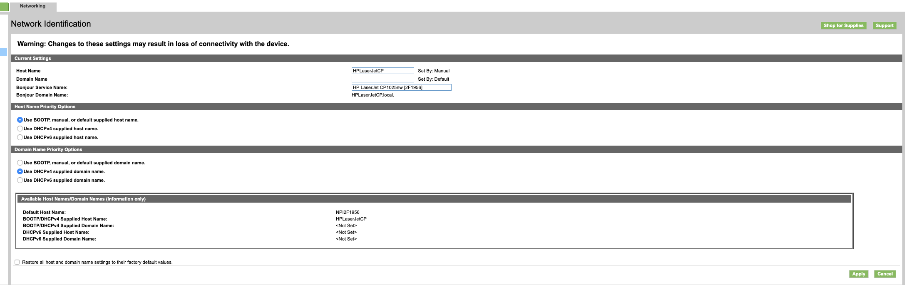Image resolution: width=909 pixels, height=285 pixels.
Task: Open the Networking tab
Action: click(x=33, y=6)
